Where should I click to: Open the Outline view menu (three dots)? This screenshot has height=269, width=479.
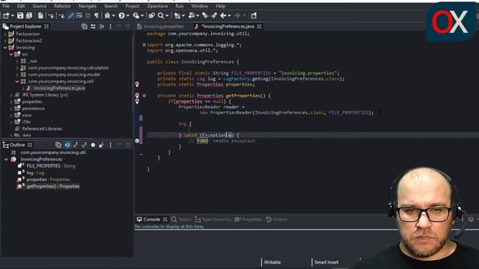point(110,145)
